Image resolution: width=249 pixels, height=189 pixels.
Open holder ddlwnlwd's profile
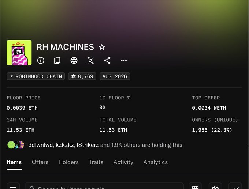click(41, 145)
